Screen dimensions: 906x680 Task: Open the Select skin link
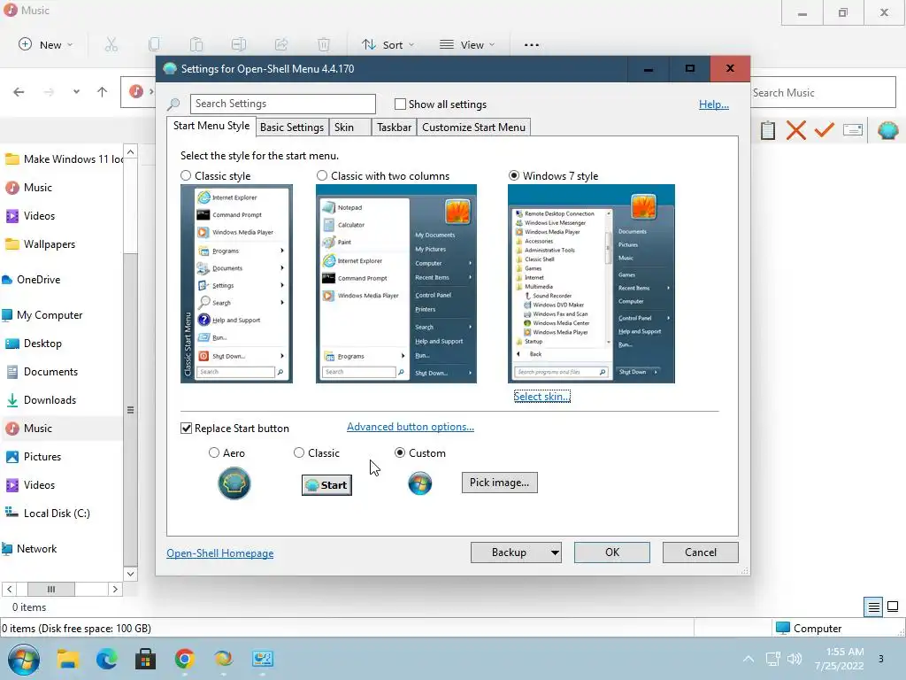(x=542, y=397)
